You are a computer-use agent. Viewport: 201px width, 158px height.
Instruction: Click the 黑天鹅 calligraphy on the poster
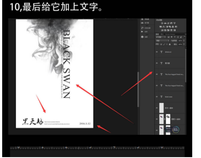coord(33,122)
